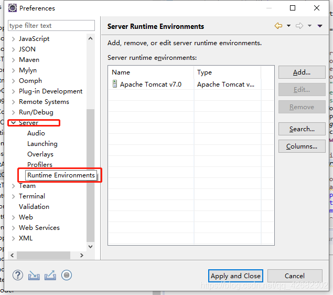333x295 pixels.
Task: Select the Validation preference page
Action: tap(34, 207)
